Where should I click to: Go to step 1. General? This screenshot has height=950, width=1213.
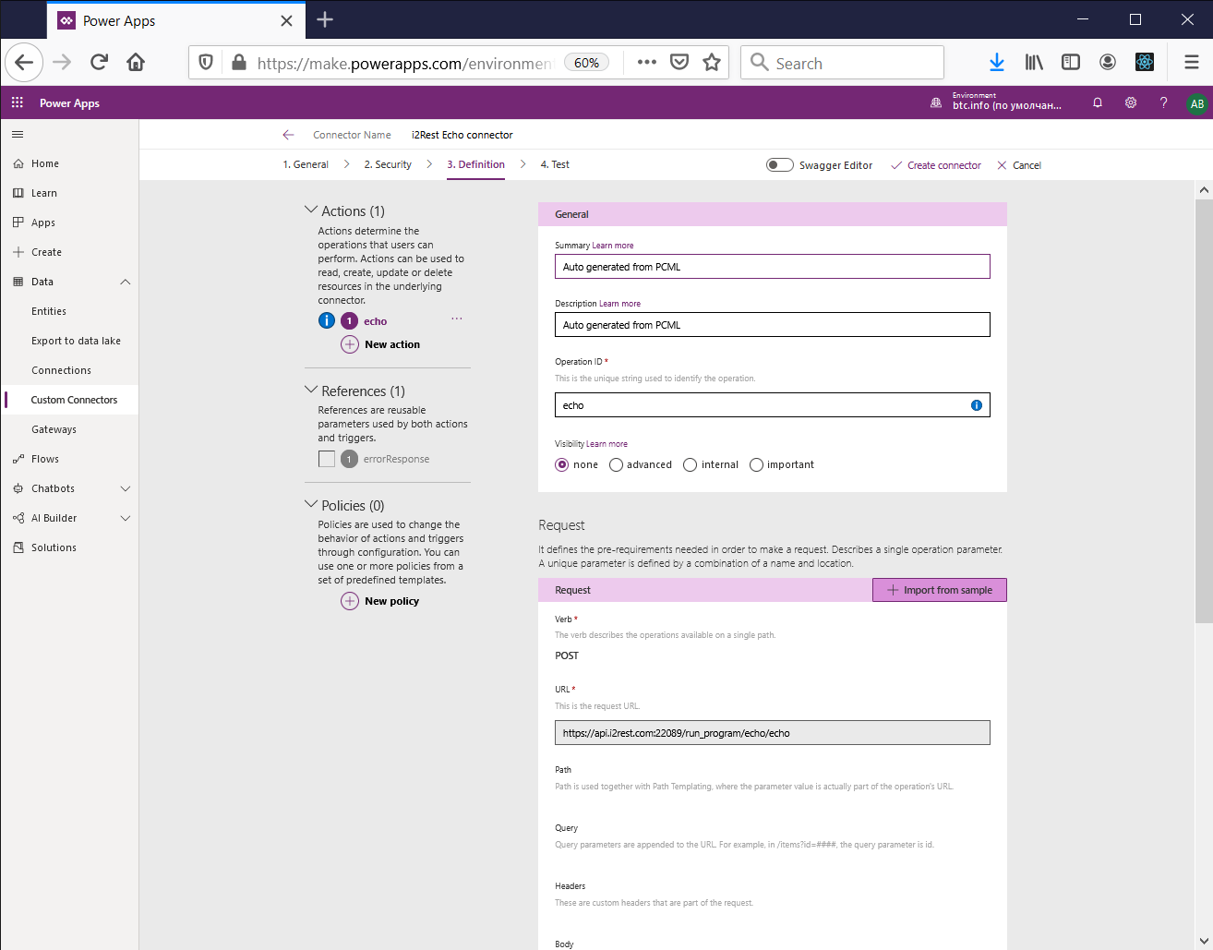pos(306,164)
